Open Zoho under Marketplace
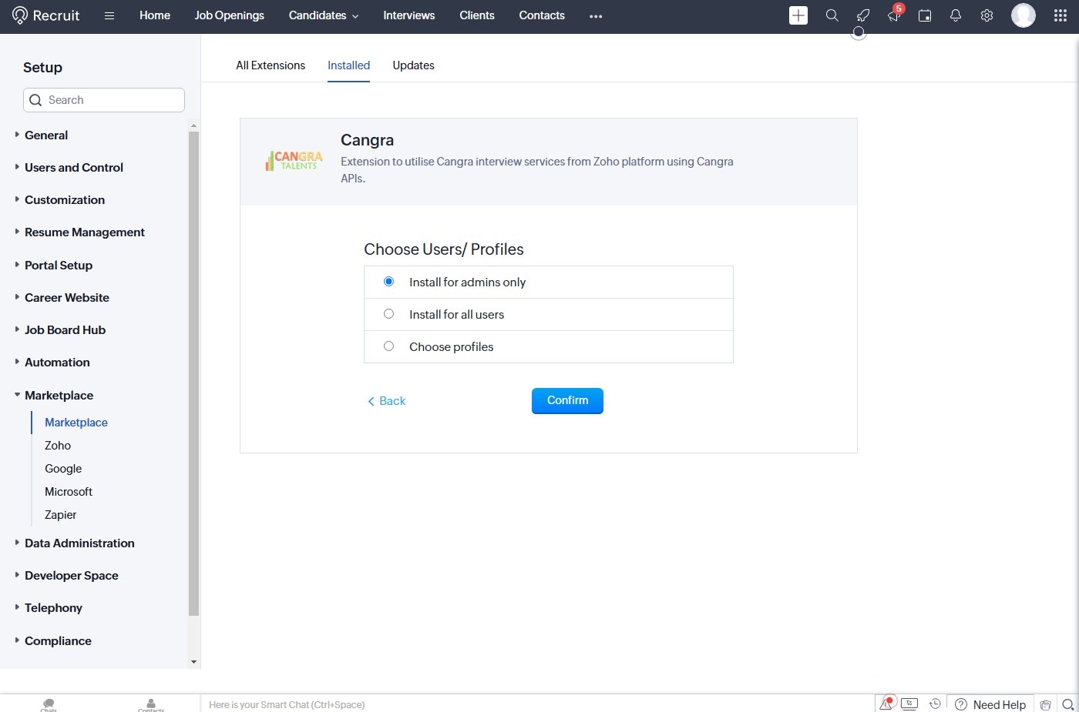The image size is (1079, 712). point(58,446)
